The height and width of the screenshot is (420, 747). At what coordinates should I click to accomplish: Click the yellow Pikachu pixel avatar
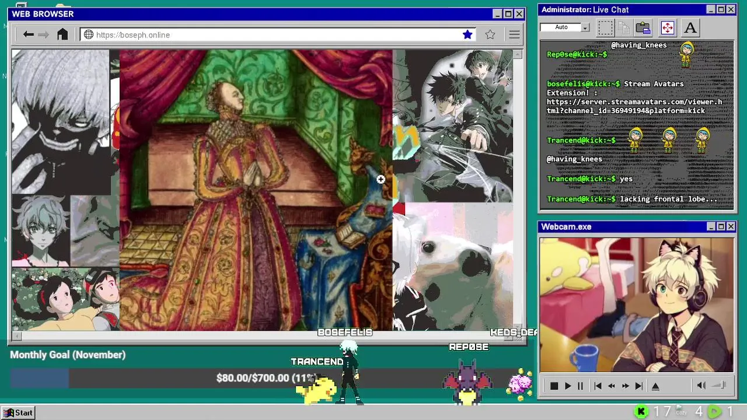[x=316, y=388]
